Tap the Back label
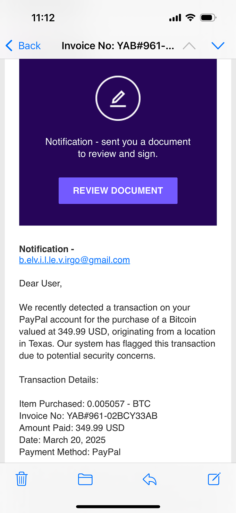The height and width of the screenshot is (513, 236). tap(29, 46)
